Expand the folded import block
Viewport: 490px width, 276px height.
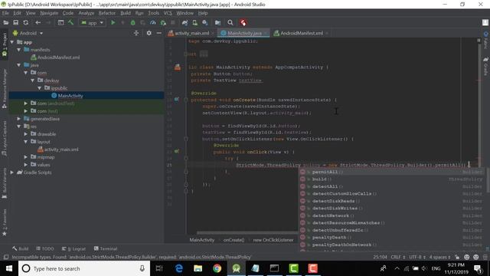pyautogui.click(x=185, y=54)
